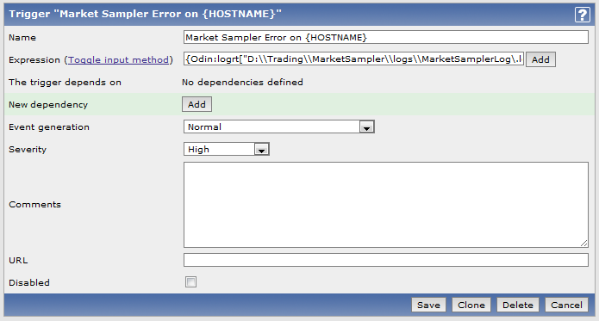Click the Trigger title header text
599x321 pixels.
point(145,14)
